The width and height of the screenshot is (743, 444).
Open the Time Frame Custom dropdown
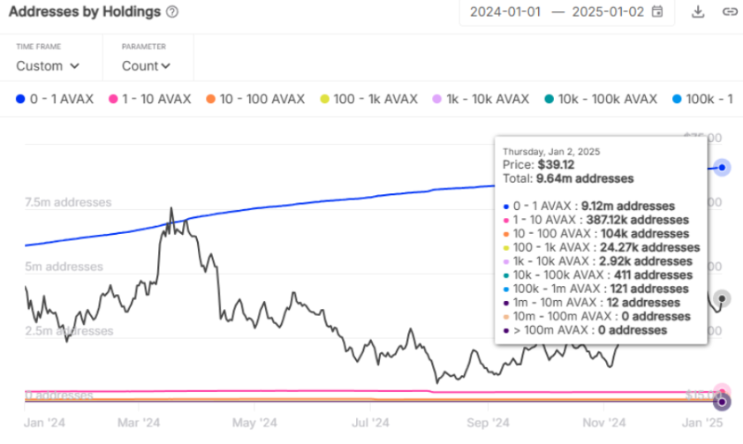coord(48,66)
